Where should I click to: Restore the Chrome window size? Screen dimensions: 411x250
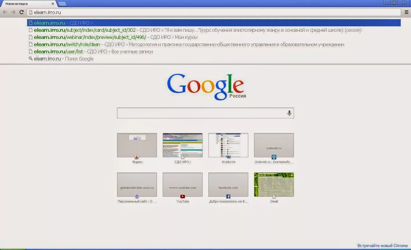pyautogui.click(x=394, y=3)
